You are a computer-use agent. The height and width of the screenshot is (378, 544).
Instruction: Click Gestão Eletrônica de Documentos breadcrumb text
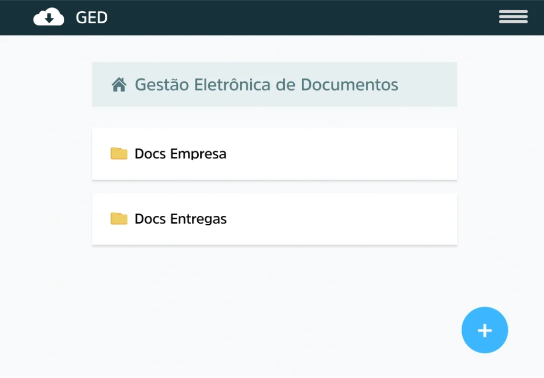pyautogui.click(x=266, y=85)
